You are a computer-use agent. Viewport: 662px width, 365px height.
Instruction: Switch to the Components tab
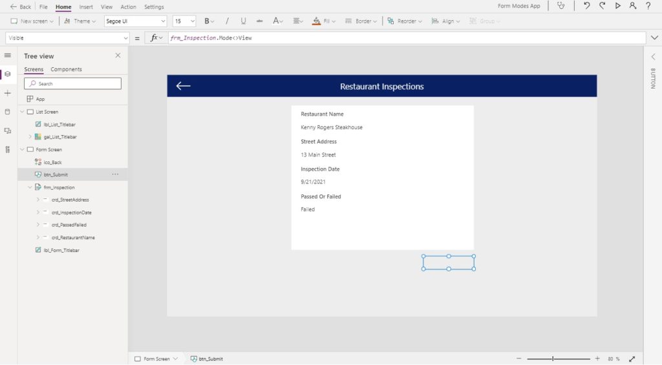point(67,69)
